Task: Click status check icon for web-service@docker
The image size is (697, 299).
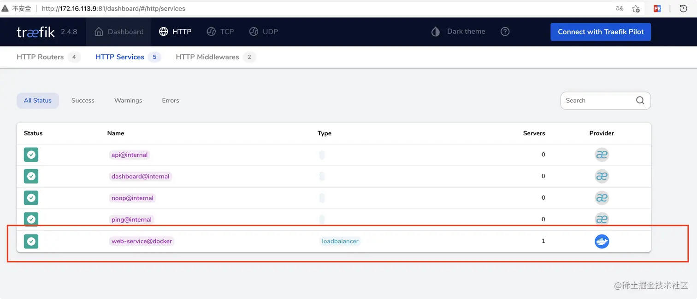Action: [31, 241]
